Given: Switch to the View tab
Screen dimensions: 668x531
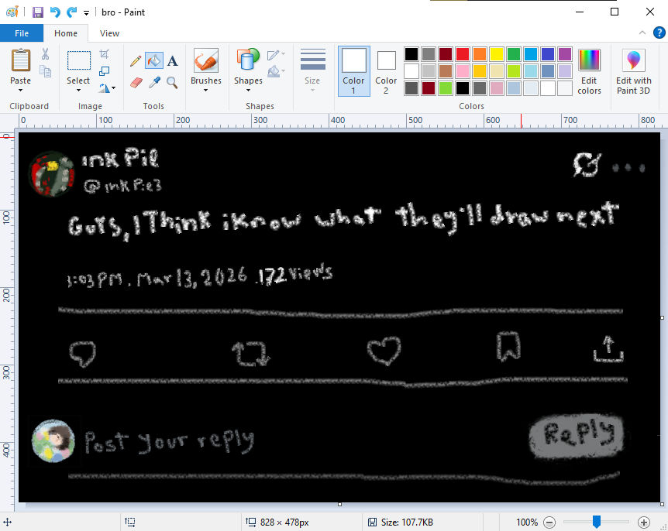Looking at the screenshot, I should click(109, 33).
